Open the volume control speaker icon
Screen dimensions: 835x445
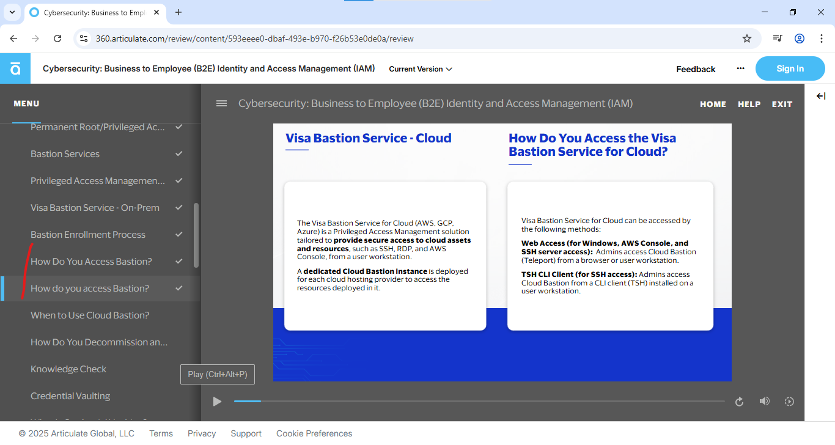(x=764, y=401)
